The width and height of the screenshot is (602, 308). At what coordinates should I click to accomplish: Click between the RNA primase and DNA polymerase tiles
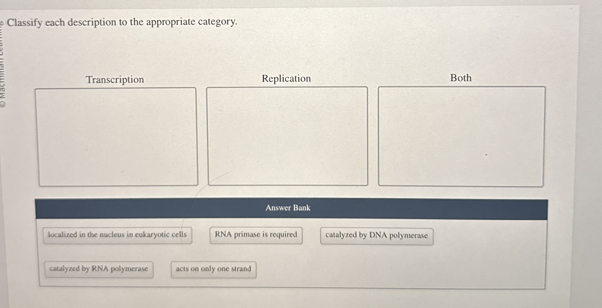(x=311, y=235)
